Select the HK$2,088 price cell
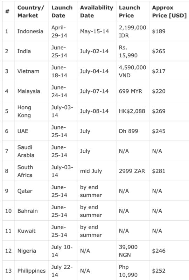This screenshot has height=280, width=189. pyautogui.click(x=132, y=111)
